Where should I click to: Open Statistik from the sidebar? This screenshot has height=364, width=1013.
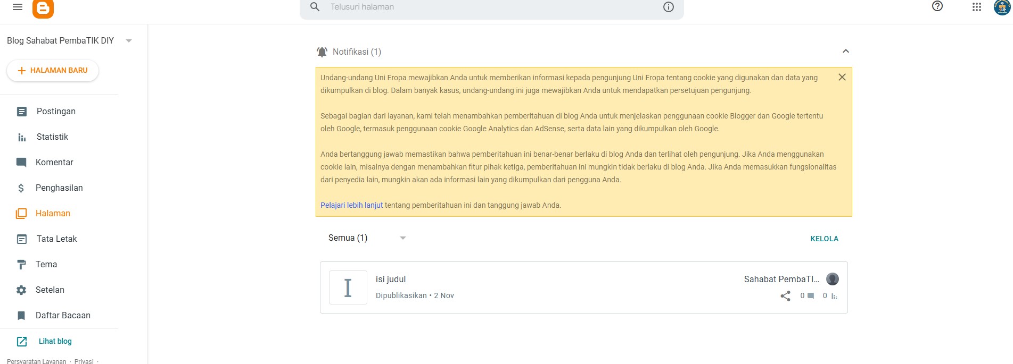[52, 137]
